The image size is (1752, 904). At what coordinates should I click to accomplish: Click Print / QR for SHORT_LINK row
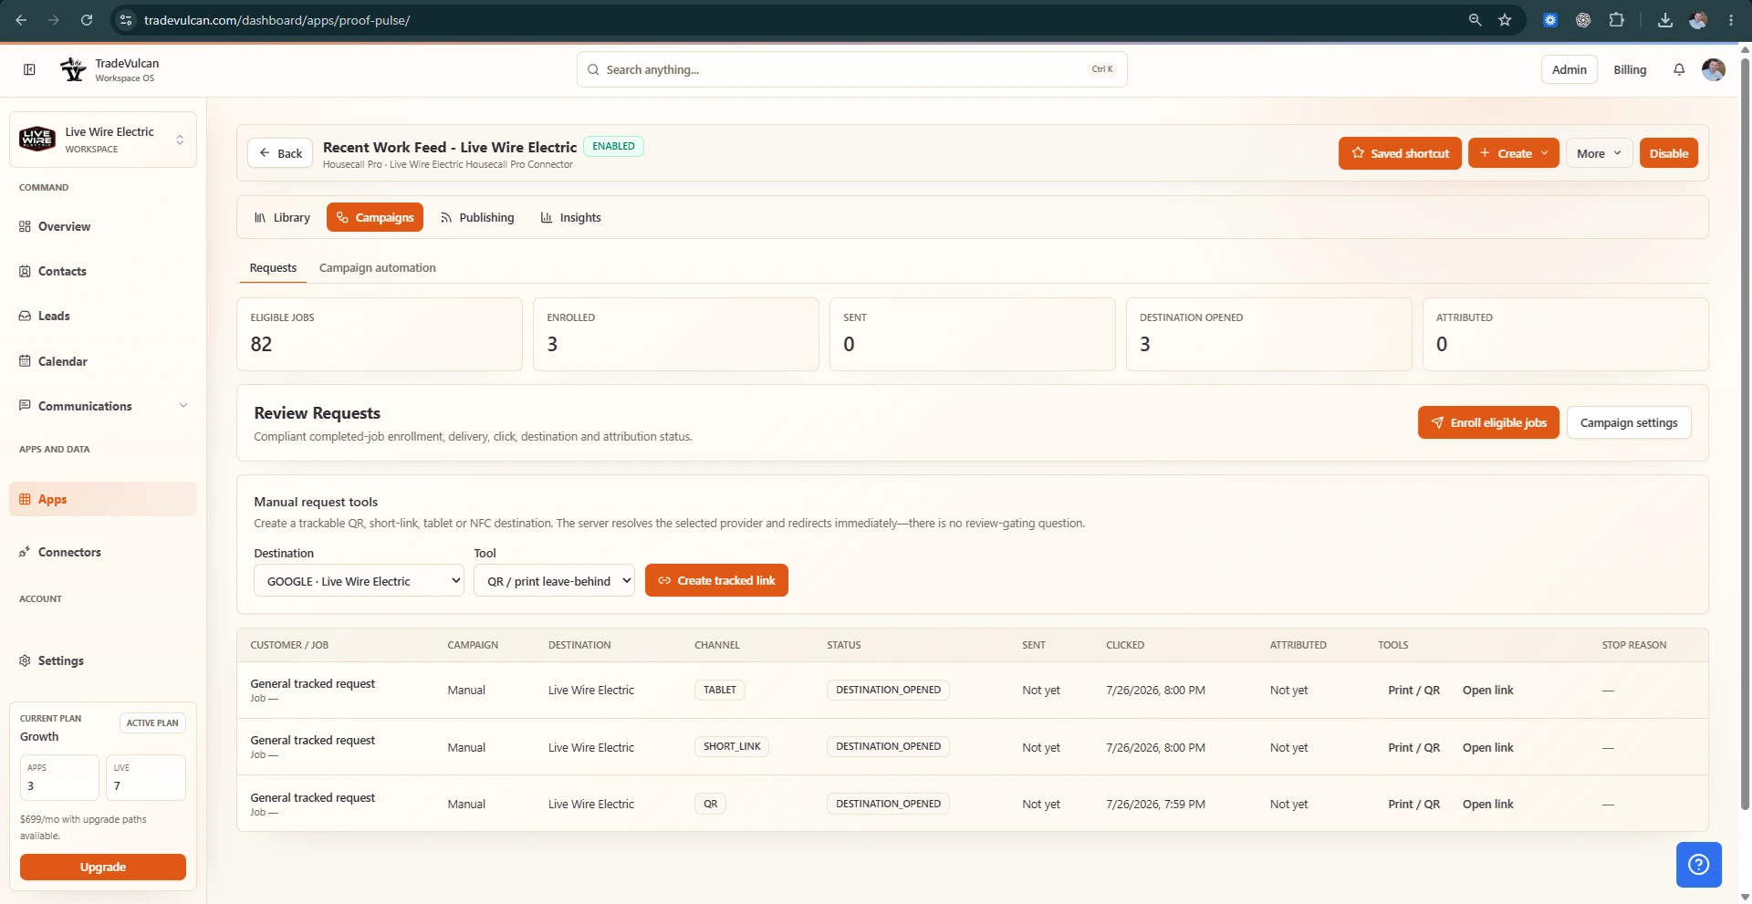(1413, 747)
